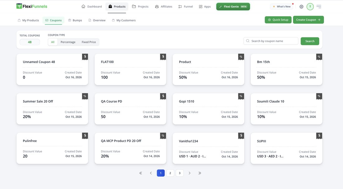Go to the next page arrow
This screenshot has width=343, height=189.
(190, 173)
